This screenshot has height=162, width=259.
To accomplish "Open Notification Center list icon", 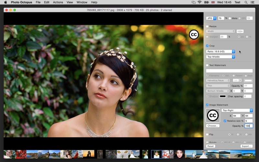I will (252, 2).
